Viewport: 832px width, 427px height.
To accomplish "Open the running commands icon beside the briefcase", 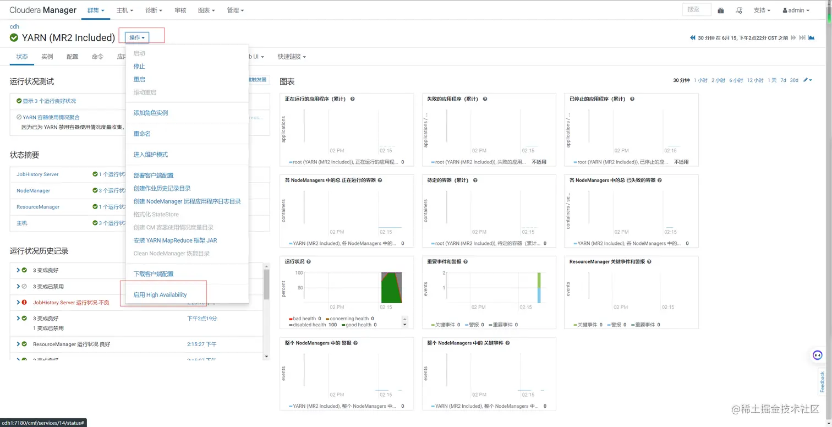I will 739,10.
